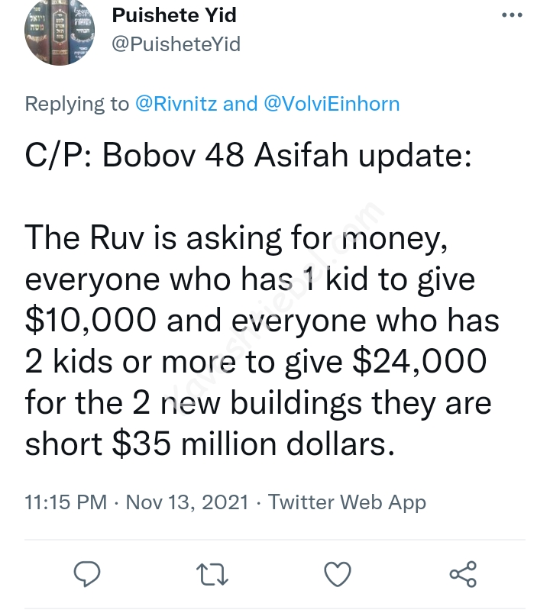The image size is (550, 610).
Task: Share the tweet using the share icon
Action: (463, 573)
